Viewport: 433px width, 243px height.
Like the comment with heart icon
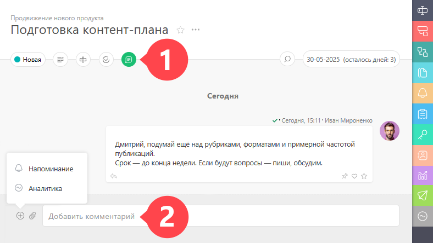(x=354, y=176)
